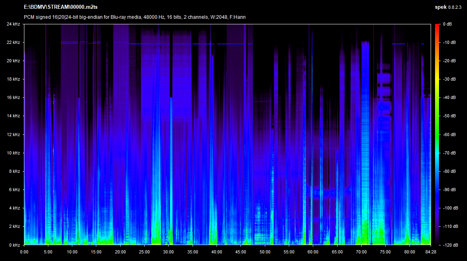Click the red top of the dB color bar
This screenshot has width=467, height=261.
[437, 26]
